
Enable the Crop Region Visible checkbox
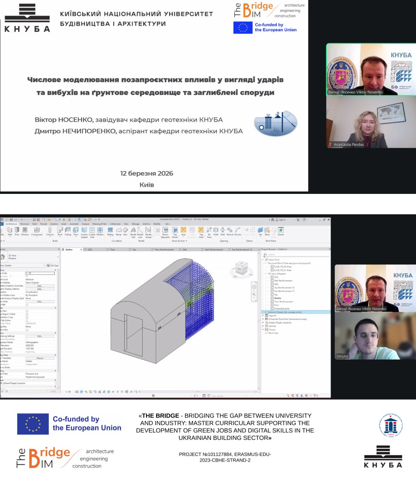tap(27, 314)
